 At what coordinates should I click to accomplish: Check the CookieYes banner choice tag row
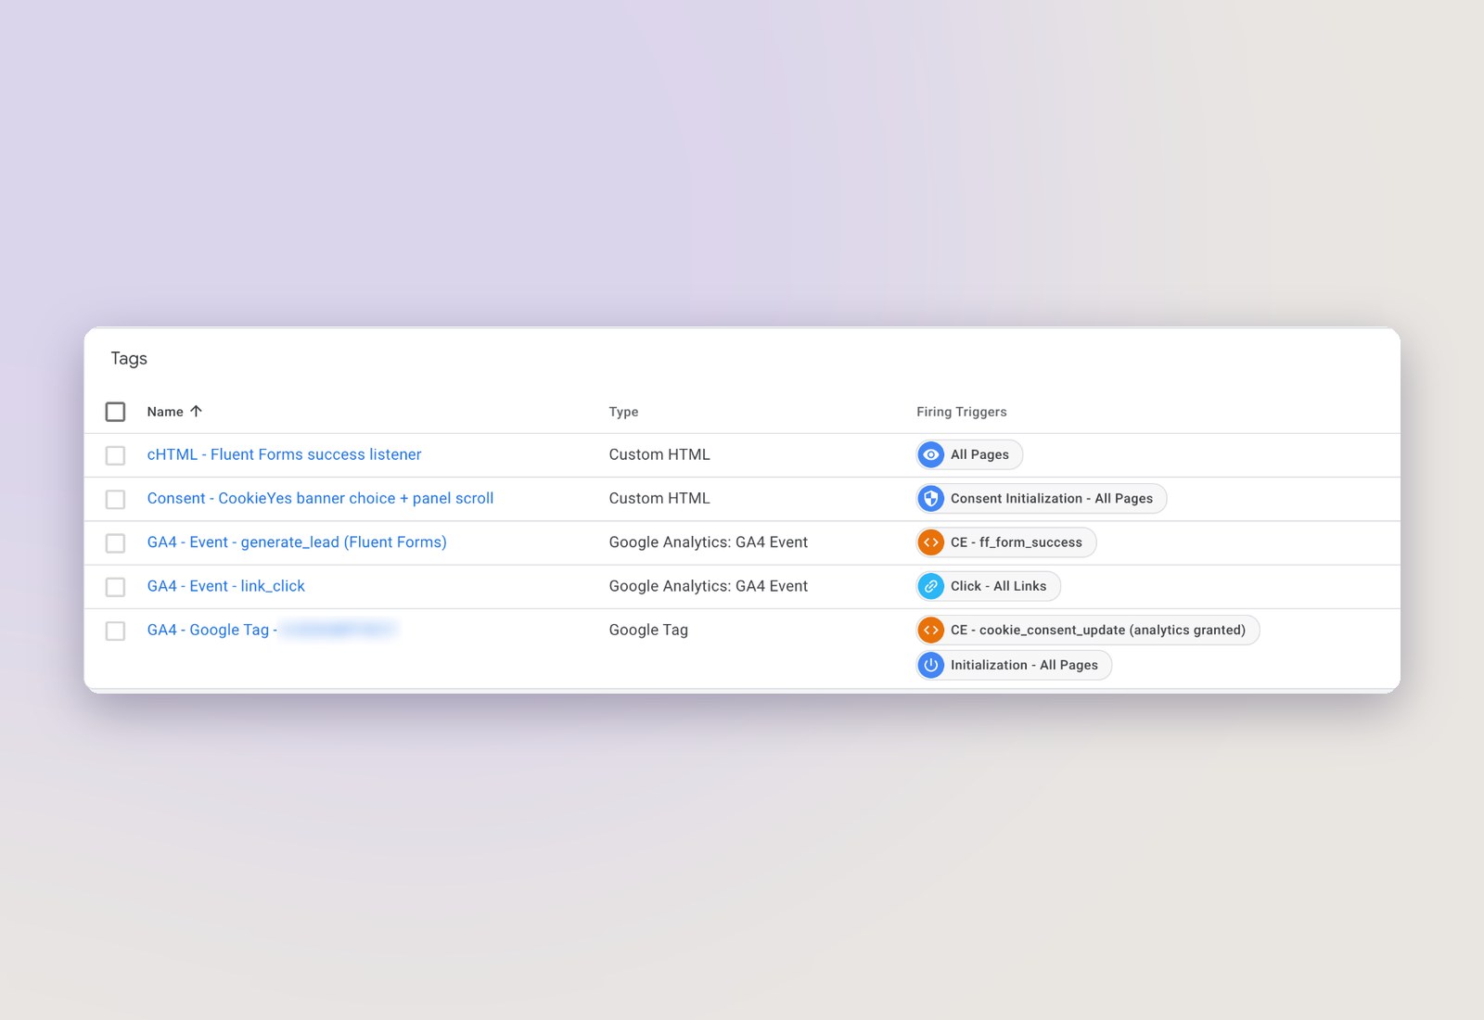[115, 499]
